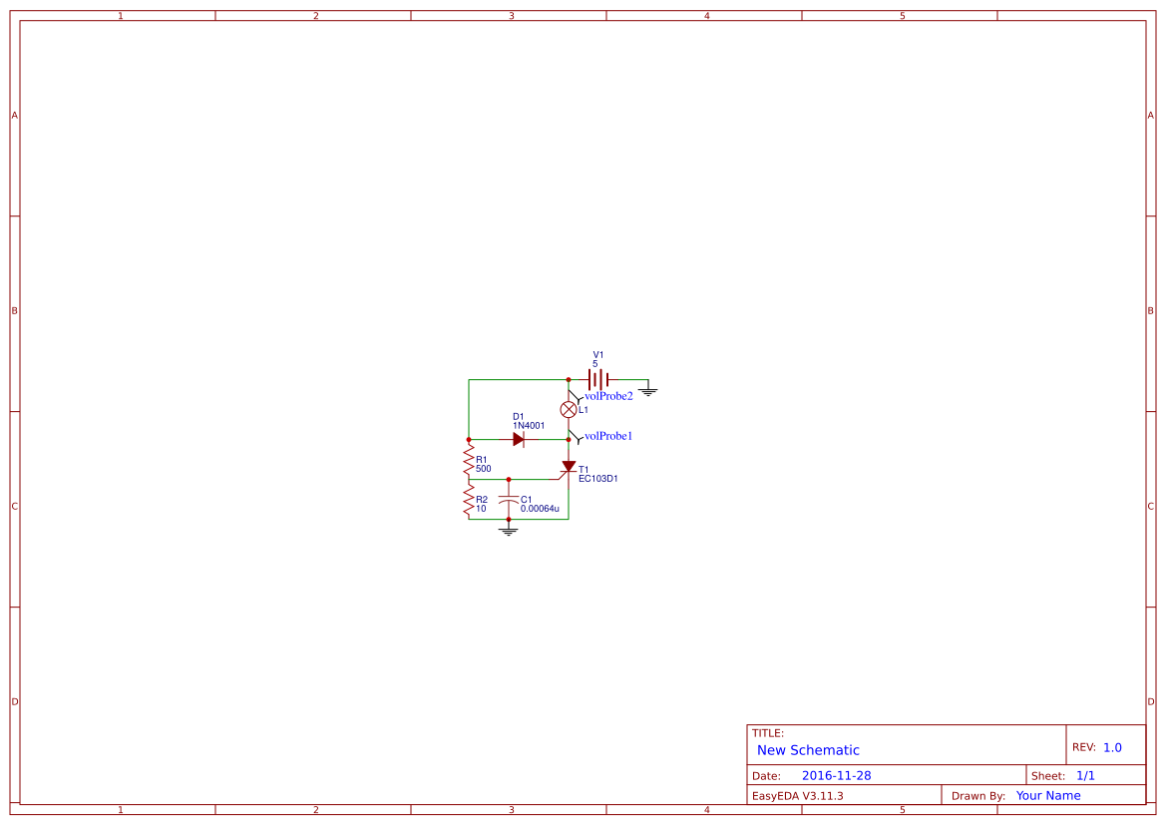The height and width of the screenshot is (825, 1166).
Task: Select the ground symbol below capacitor C1
Action: pos(509,528)
